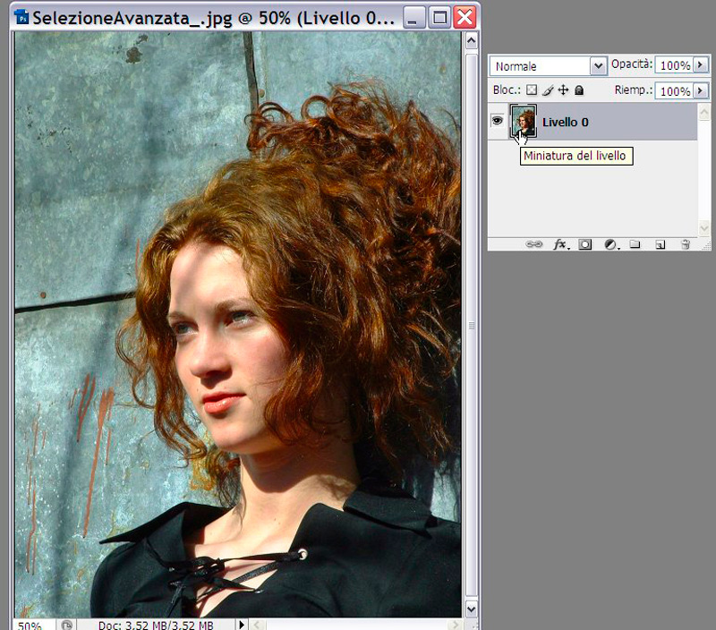Delete layer using the trash icon

click(x=686, y=243)
